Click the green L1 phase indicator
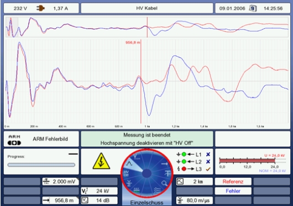Viewport: 293px width, 206px height. coord(184,155)
